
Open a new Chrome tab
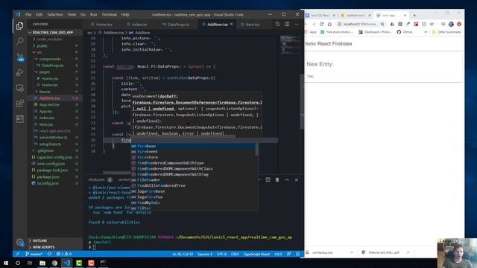pos(414,15)
